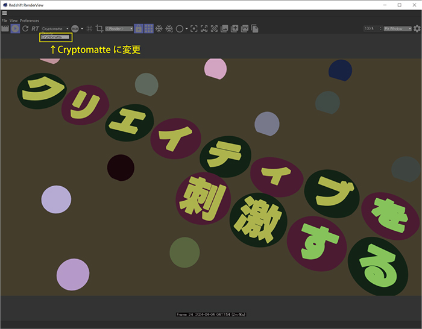Click the diagonal stripes icon
Viewport: 422px width, 329px height.
(214, 28)
